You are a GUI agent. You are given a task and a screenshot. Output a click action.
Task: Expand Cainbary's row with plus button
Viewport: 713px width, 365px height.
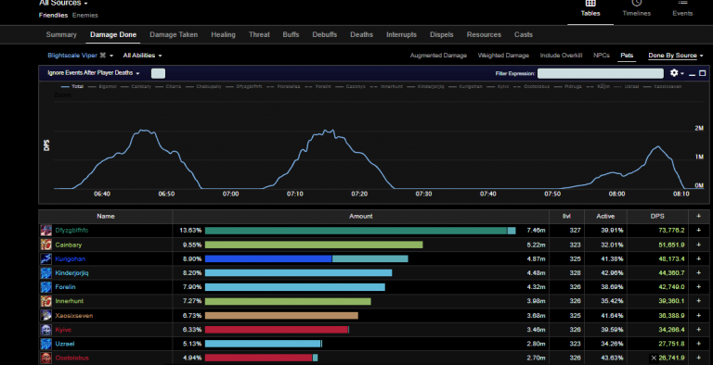tap(698, 245)
